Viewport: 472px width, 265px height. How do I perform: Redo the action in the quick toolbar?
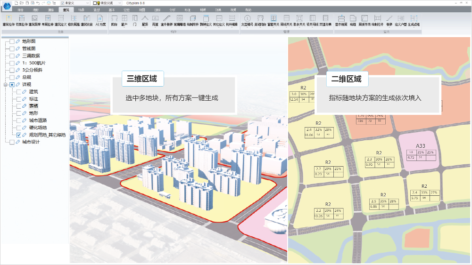click(x=43, y=3)
